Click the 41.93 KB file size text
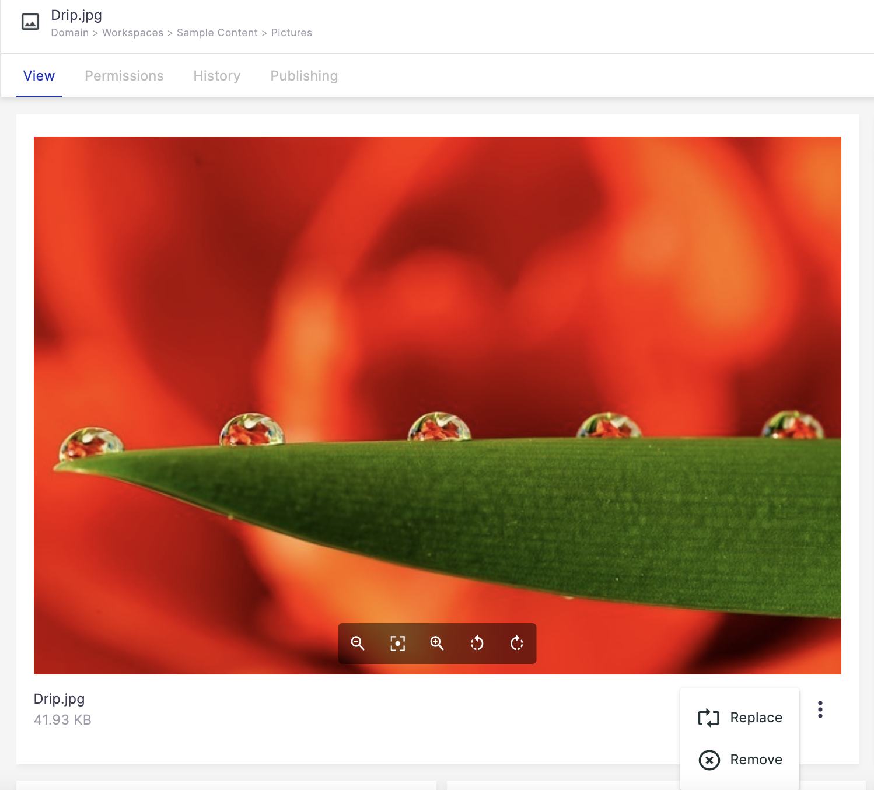Screen dimensions: 874x790 pos(62,720)
